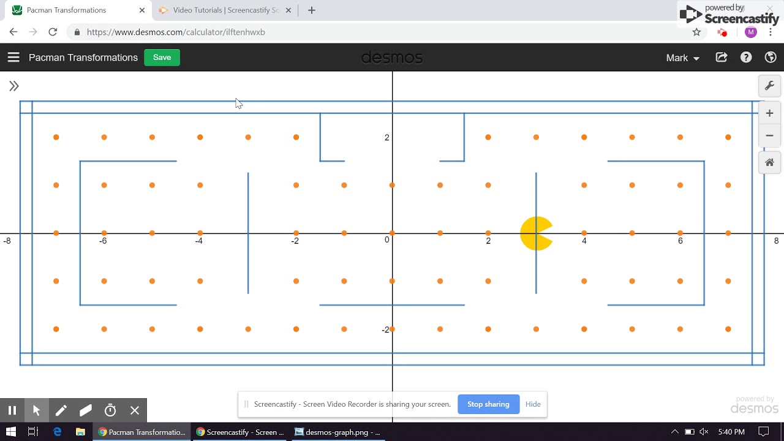Screen dimensions: 784x441
Task: Open the action center notifications icon
Action: pyautogui.click(x=764, y=432)
